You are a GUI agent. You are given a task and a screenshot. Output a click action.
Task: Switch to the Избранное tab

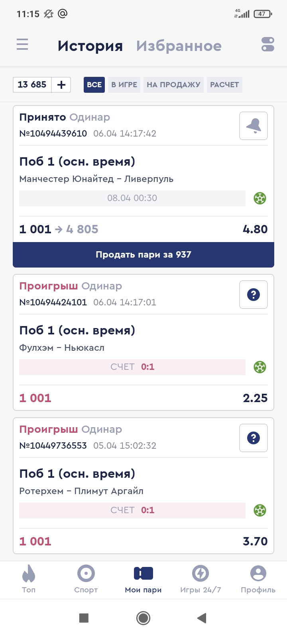click(x=179, y=46)
